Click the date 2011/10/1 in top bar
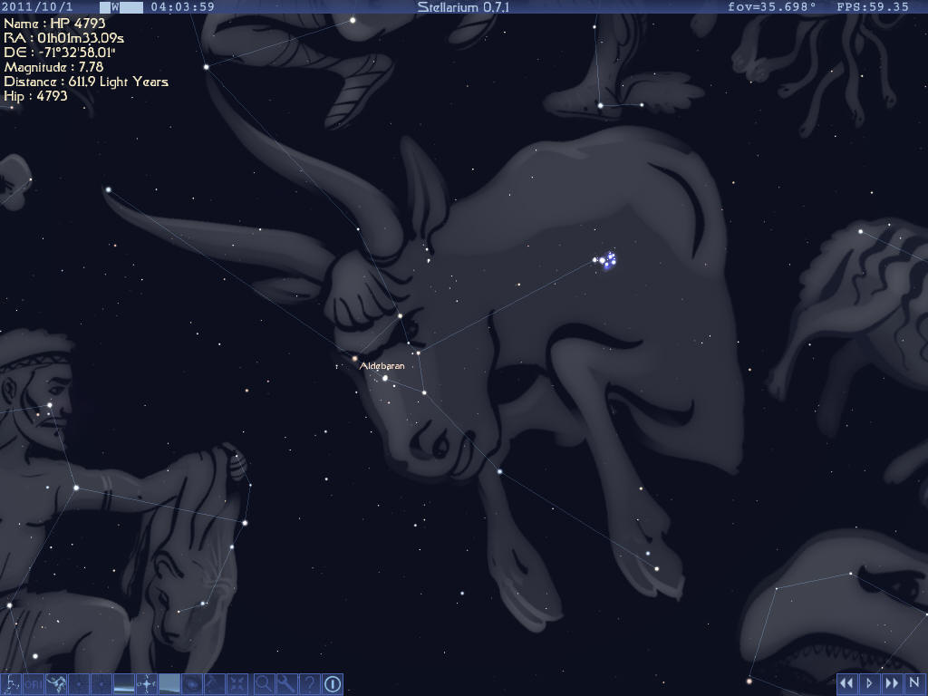The image size is (928, 696). point(36,7)
